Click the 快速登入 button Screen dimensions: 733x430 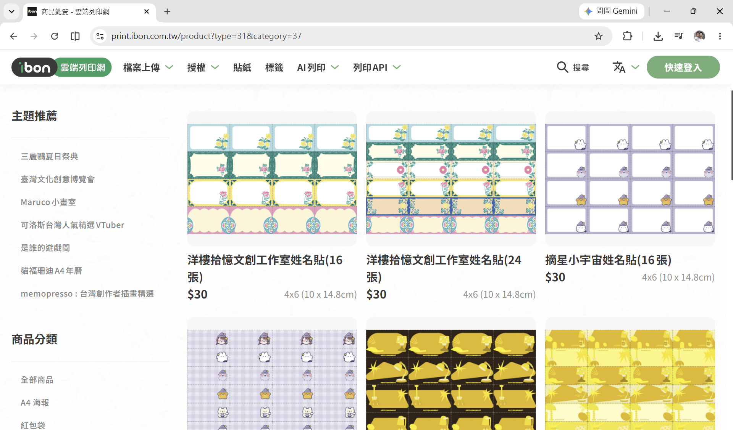(683, 67)
